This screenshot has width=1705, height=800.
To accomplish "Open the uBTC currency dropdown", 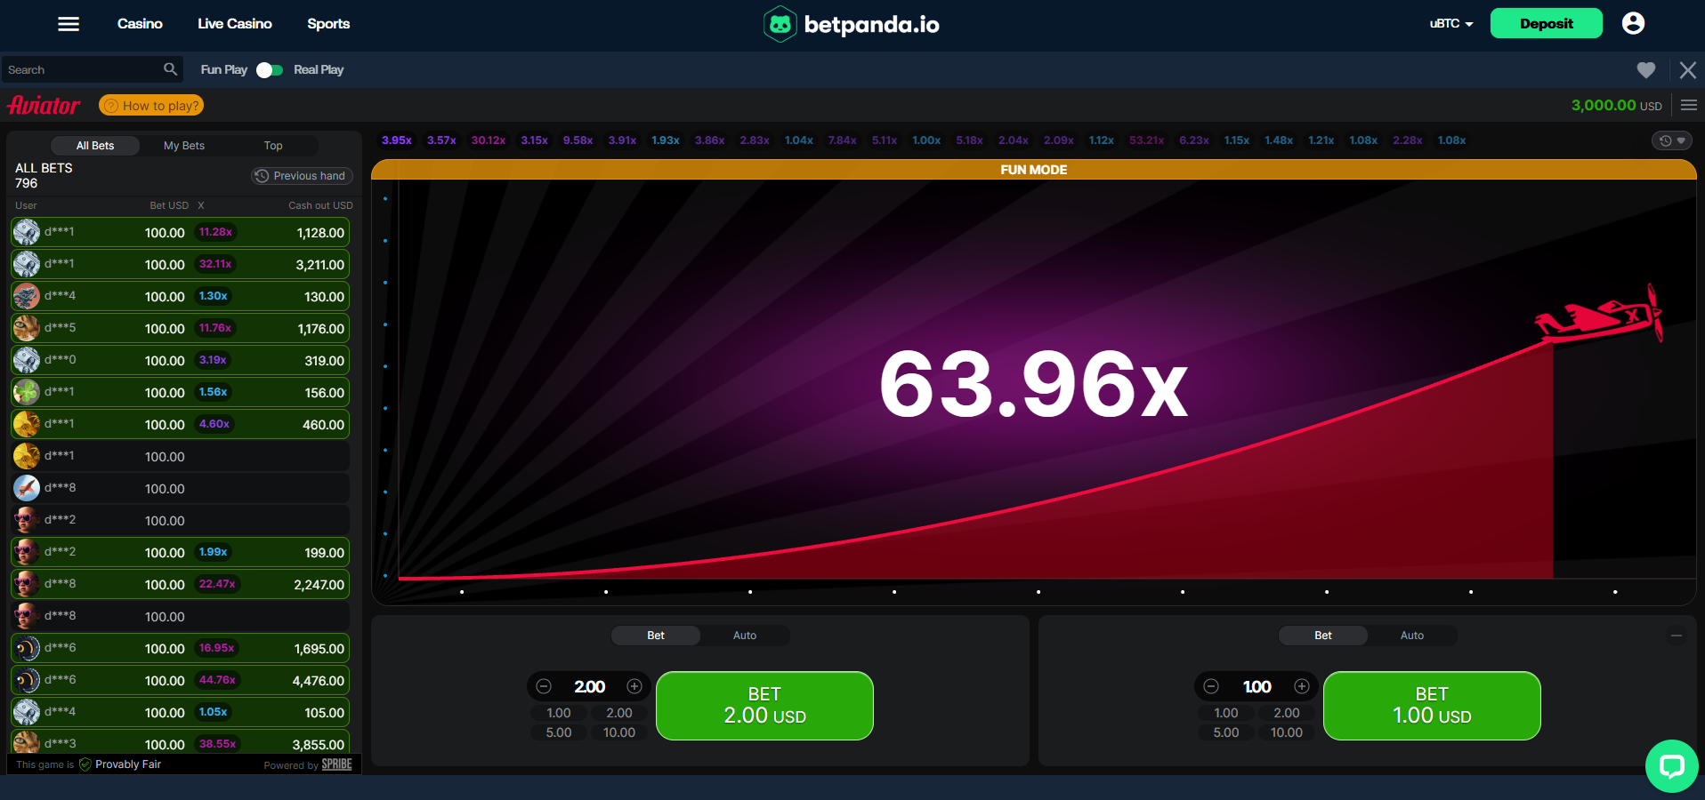I will point(1450,24).
